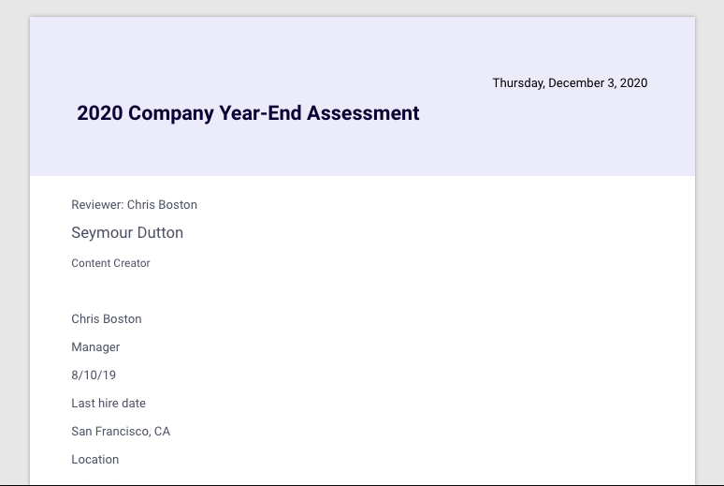Click the date 'Thursday, December 3, 2020'
724x486 pixels.
coord(570,83)
